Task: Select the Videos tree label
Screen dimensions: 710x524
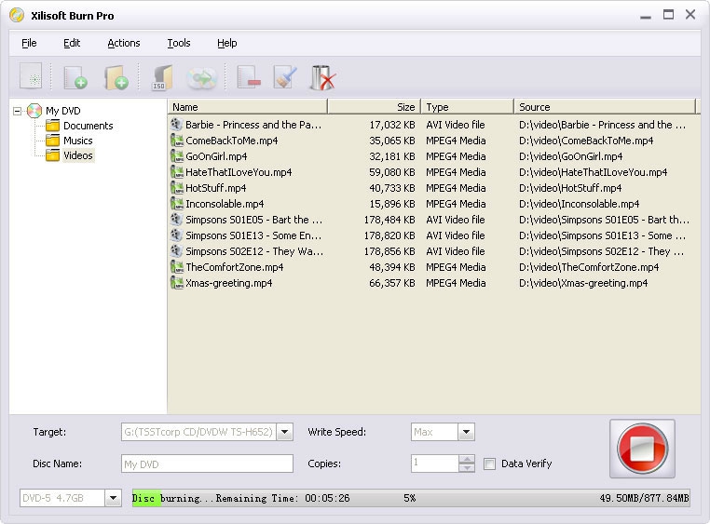Action: coord(78,155)
